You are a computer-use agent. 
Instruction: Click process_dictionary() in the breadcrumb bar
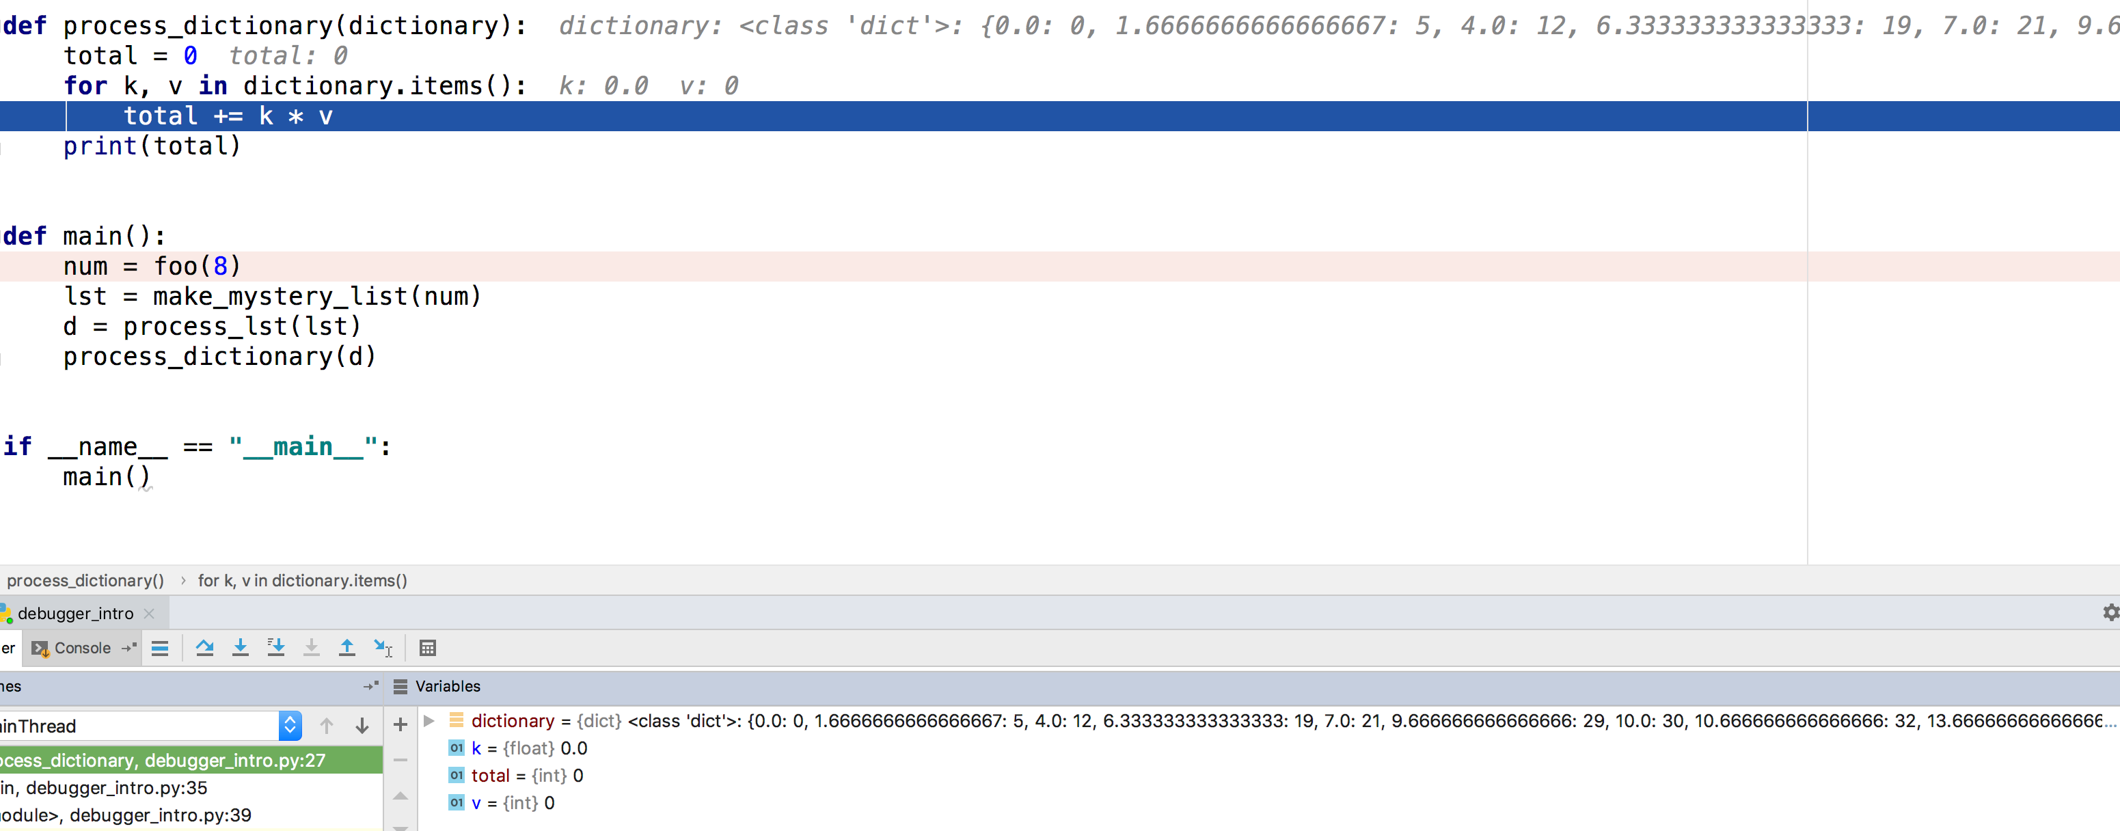point(85,581)
